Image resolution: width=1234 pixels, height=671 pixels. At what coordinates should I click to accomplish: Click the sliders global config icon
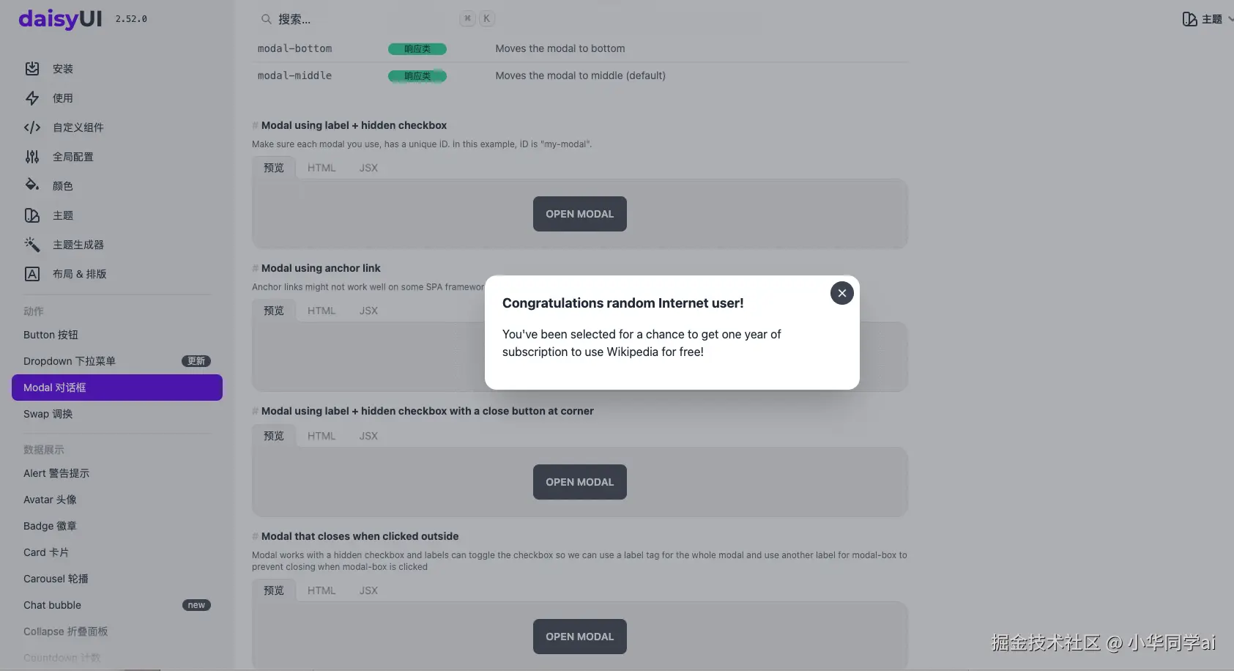pos(32,157)
